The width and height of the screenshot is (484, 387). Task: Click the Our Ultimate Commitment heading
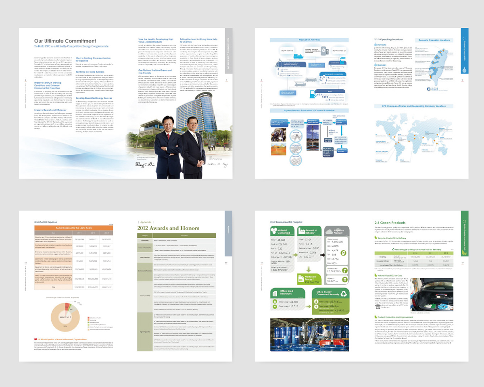click(x=65, y=41)
